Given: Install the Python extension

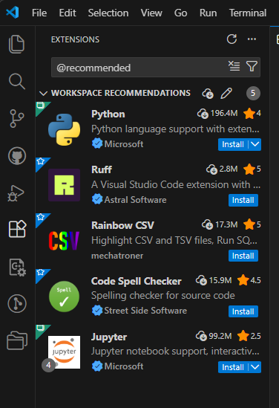Looking at the screenshot, I should 233,144.
